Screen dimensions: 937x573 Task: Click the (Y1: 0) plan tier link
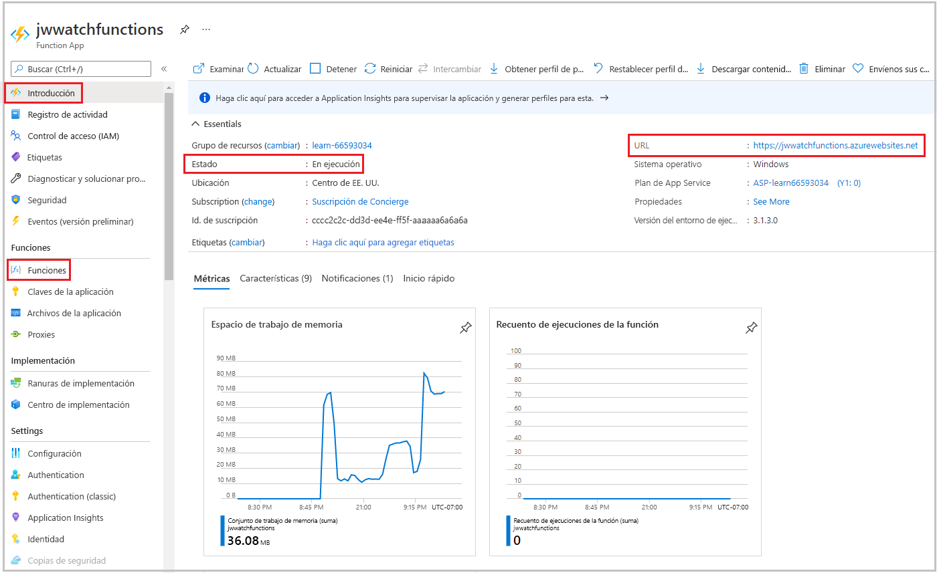[x=849, y=183]
